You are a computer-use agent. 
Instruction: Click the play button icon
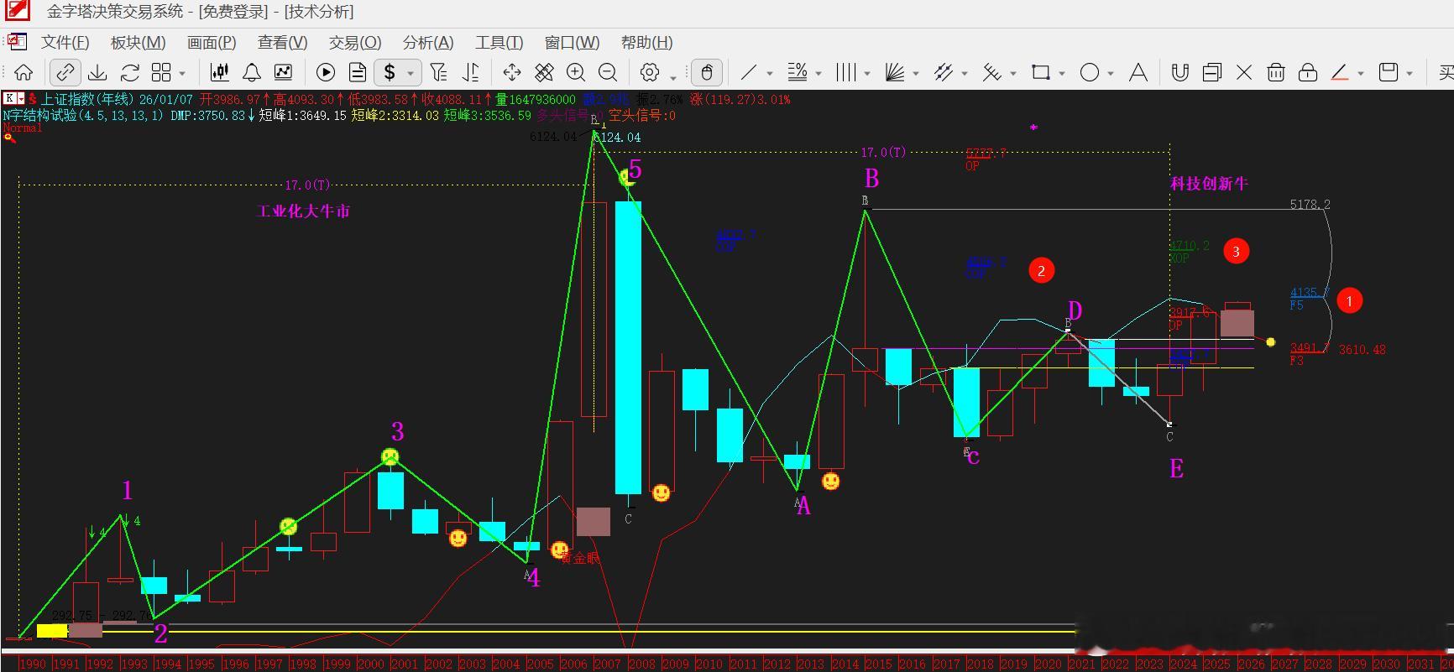point(326,72)
